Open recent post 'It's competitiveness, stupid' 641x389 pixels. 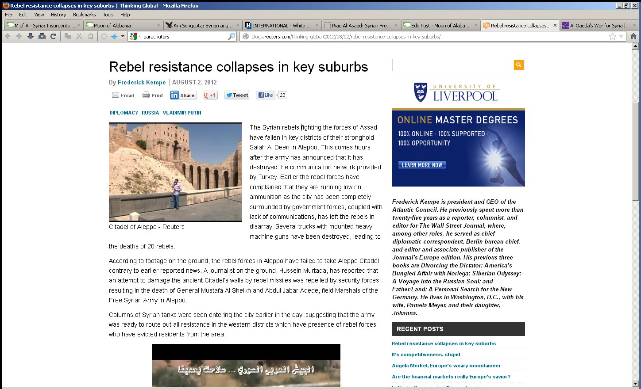[x=426, y=355]
